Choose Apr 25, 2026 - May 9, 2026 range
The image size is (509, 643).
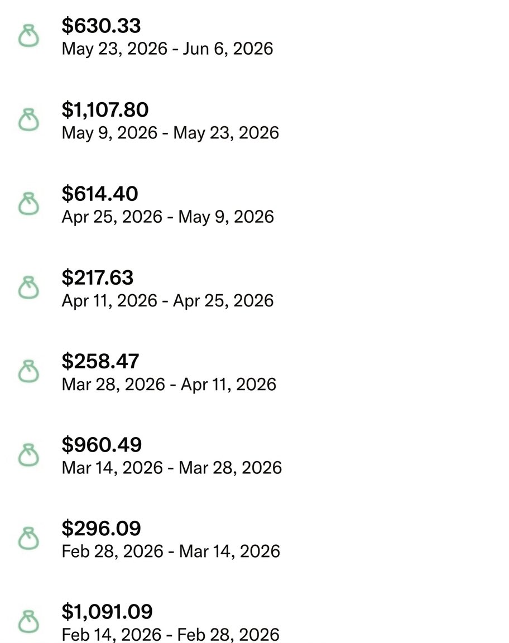(168, 217)
